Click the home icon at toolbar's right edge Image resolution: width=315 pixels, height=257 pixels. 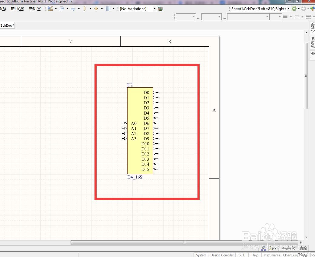pyautogui.click(x=313, y=9)
